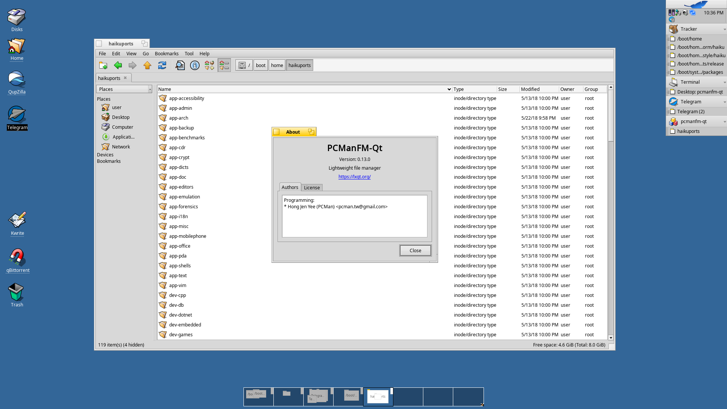Image resolution: width=727 pixels, height=409 pixels.
Task: Sort by Modified column header
Action: pos(539,89)
